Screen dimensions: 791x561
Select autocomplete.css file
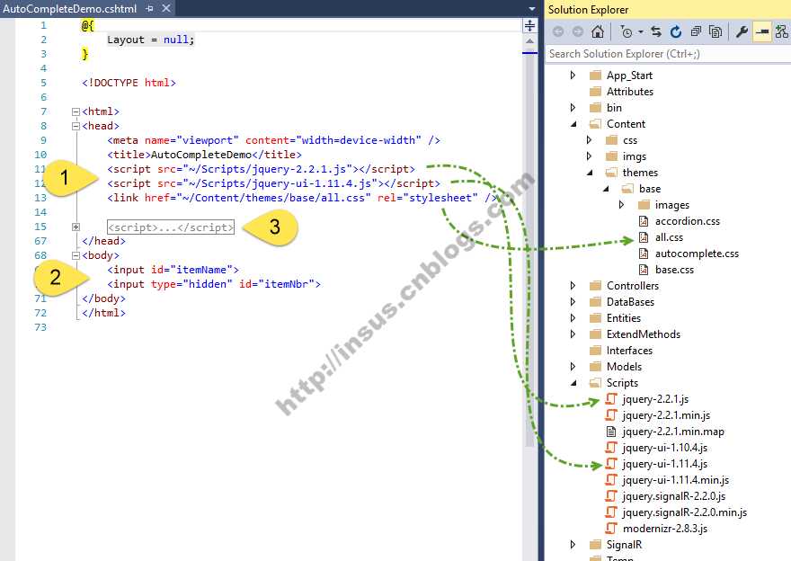click(697, 254)
